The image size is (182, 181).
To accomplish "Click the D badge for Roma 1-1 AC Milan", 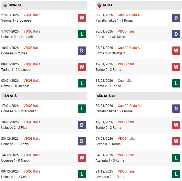I will coord(176,34).
